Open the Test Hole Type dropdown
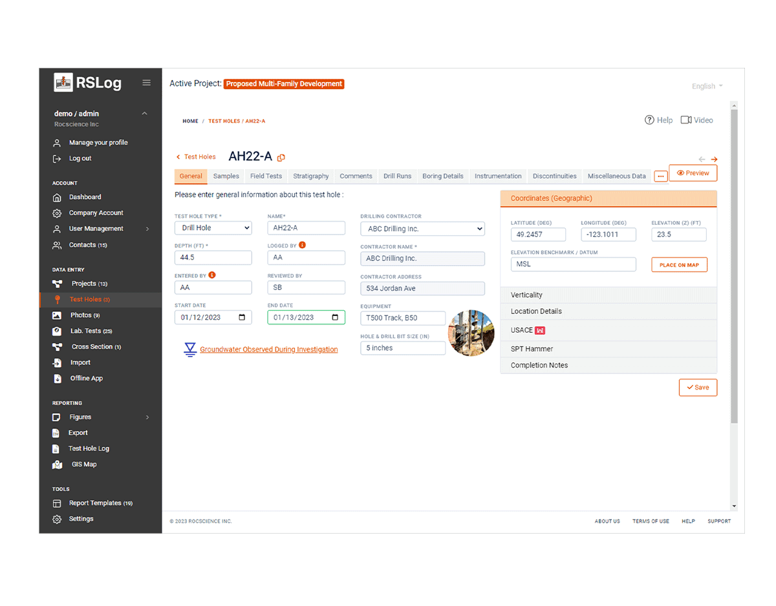 (x=213, y=228)
